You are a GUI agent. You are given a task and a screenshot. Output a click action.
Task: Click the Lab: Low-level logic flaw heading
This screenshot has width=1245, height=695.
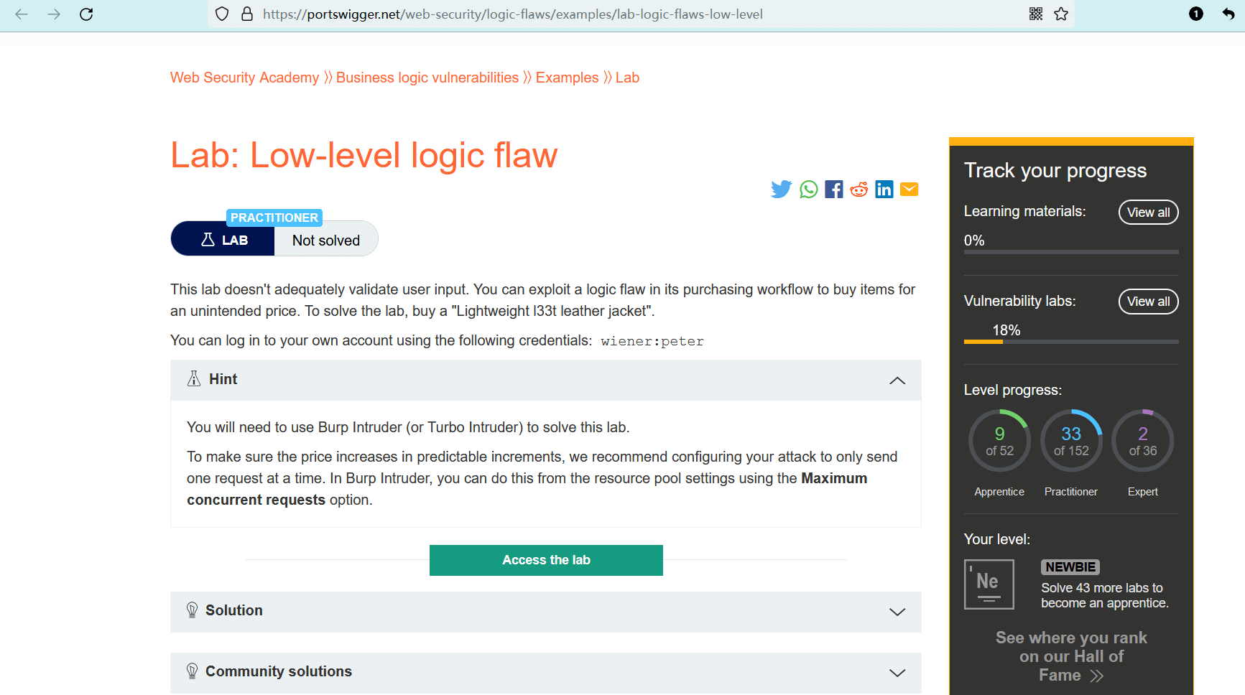click(x=364, y=155)
